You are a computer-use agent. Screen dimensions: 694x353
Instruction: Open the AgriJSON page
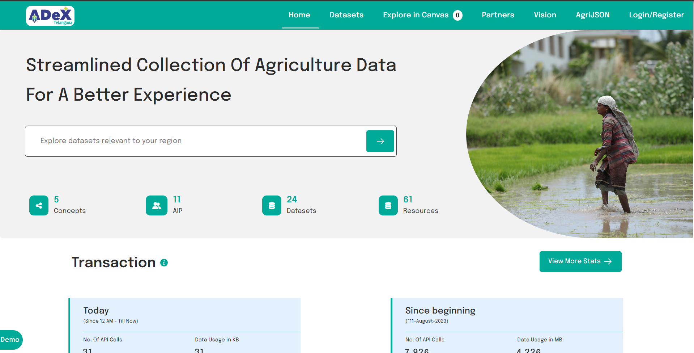click(x=592, y=15)
